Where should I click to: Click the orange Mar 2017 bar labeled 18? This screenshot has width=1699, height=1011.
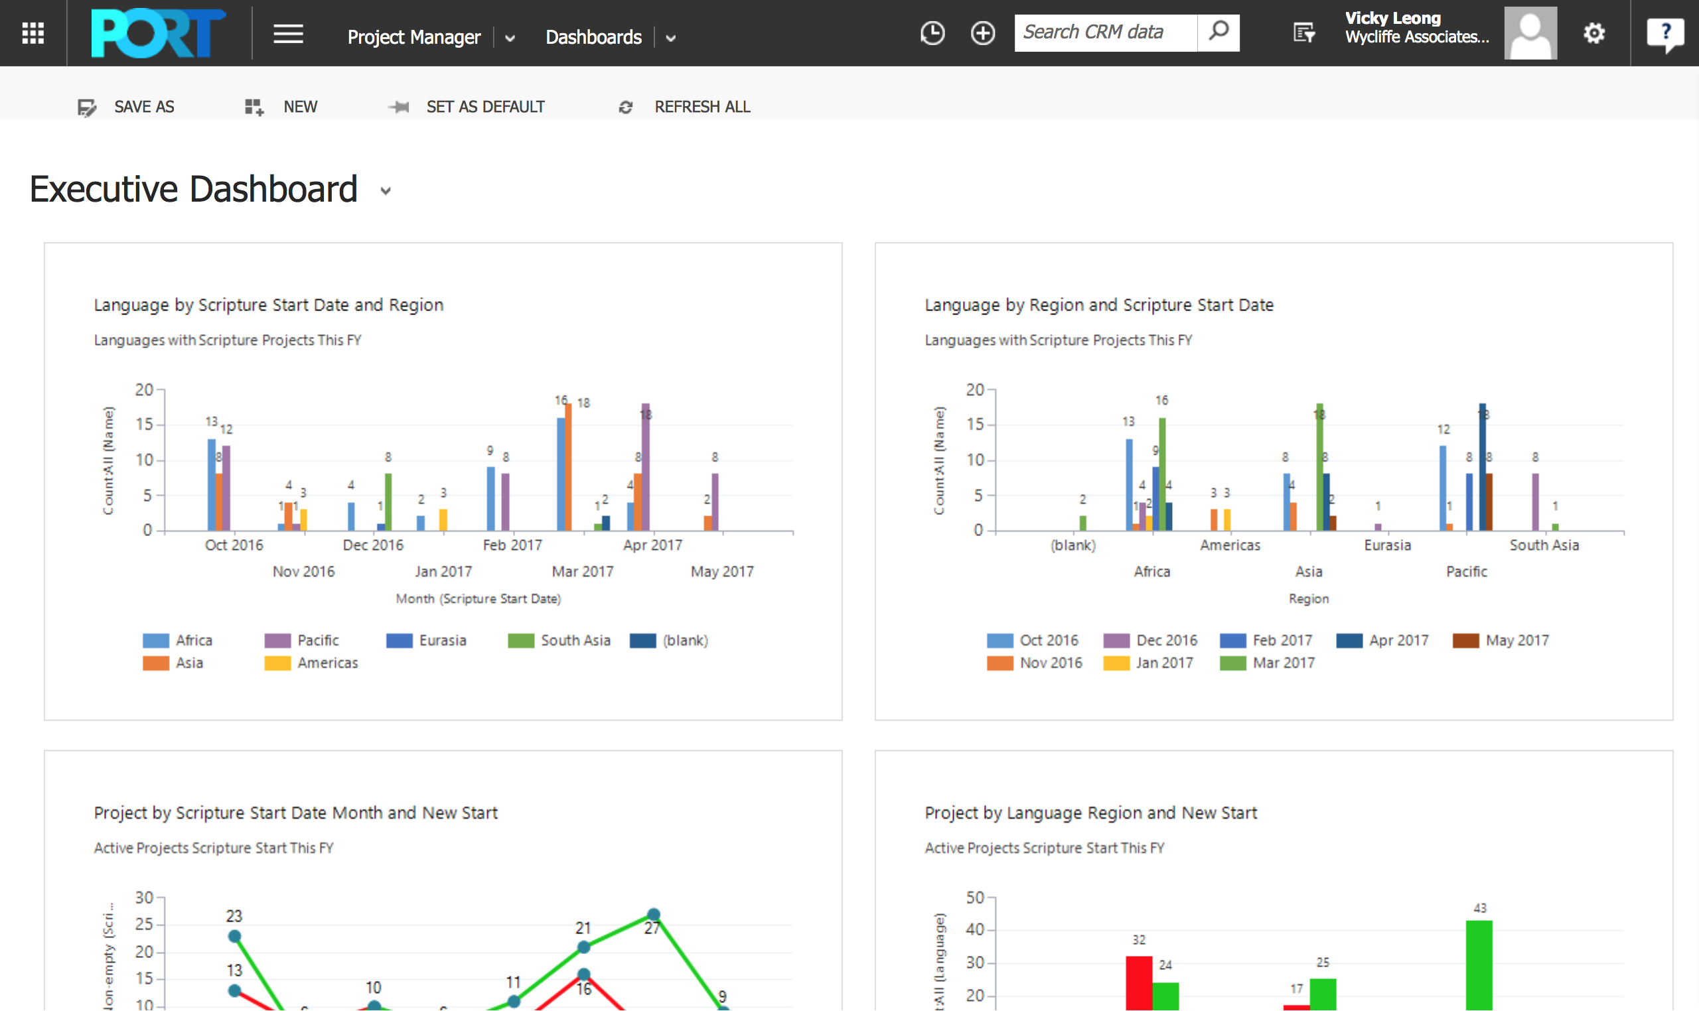coord(568,467)
